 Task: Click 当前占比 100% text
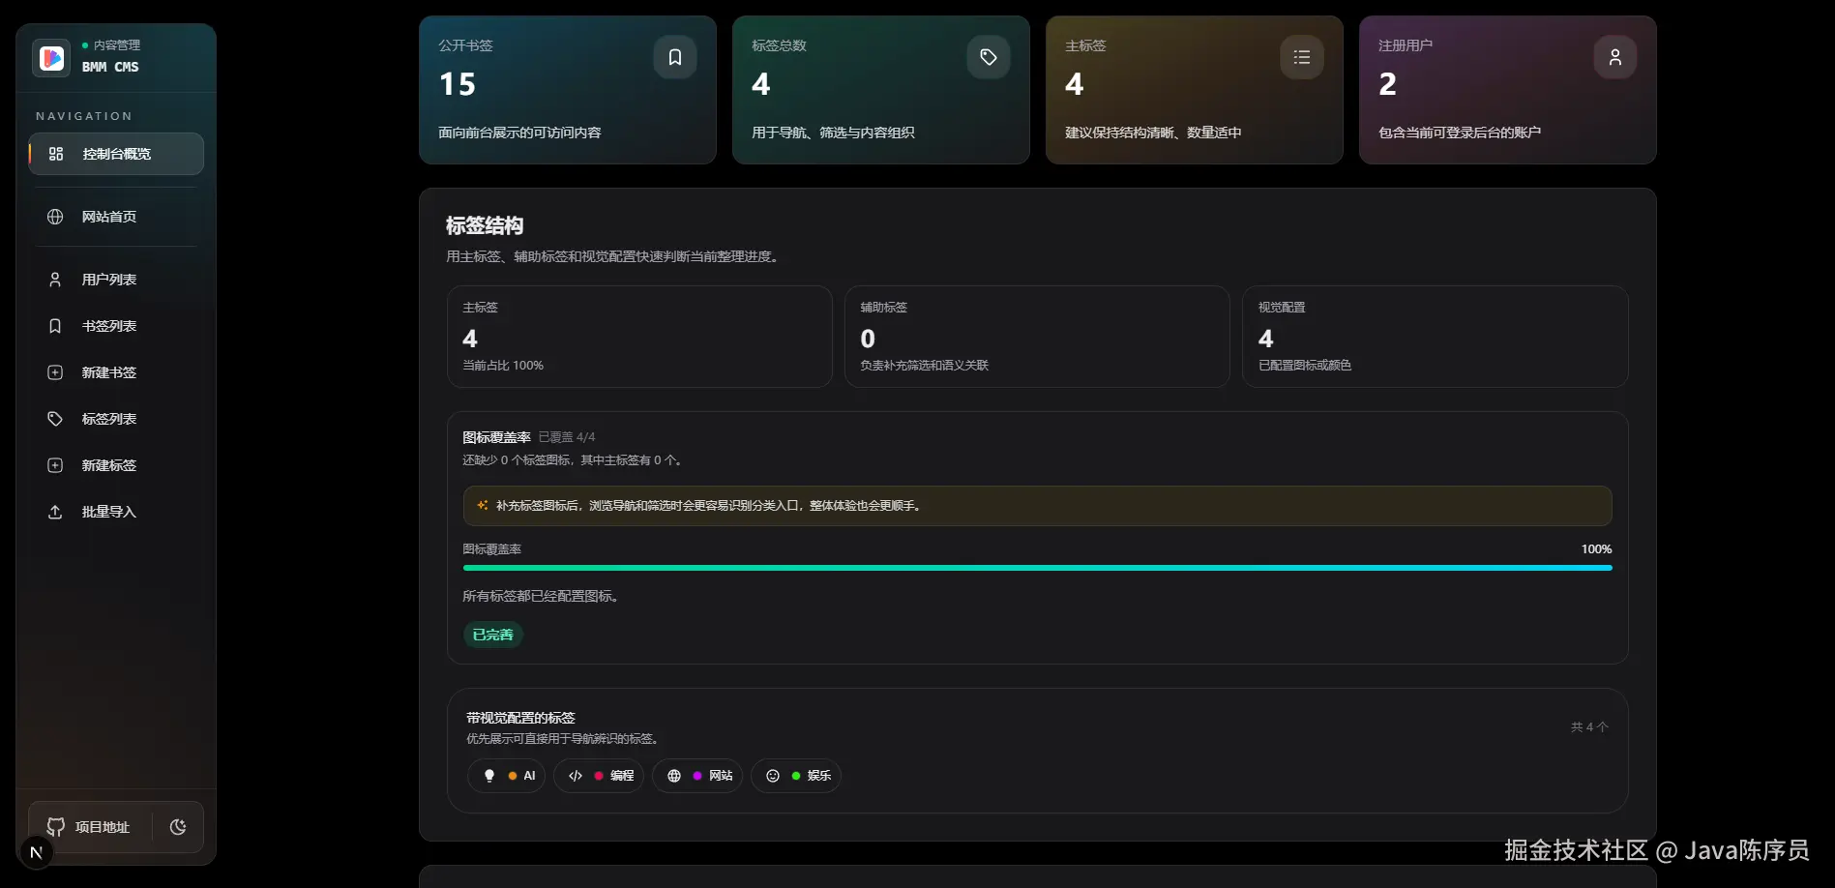(503, 366)
